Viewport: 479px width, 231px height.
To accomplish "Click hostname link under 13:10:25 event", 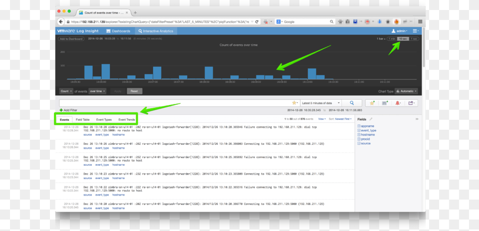I will [119, 165].
